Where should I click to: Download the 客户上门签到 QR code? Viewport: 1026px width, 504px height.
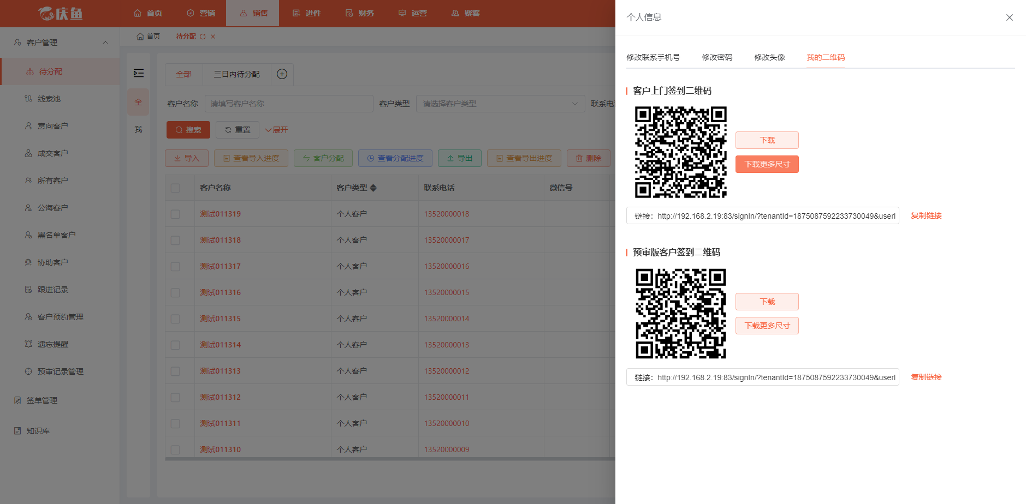coord(767,140)
